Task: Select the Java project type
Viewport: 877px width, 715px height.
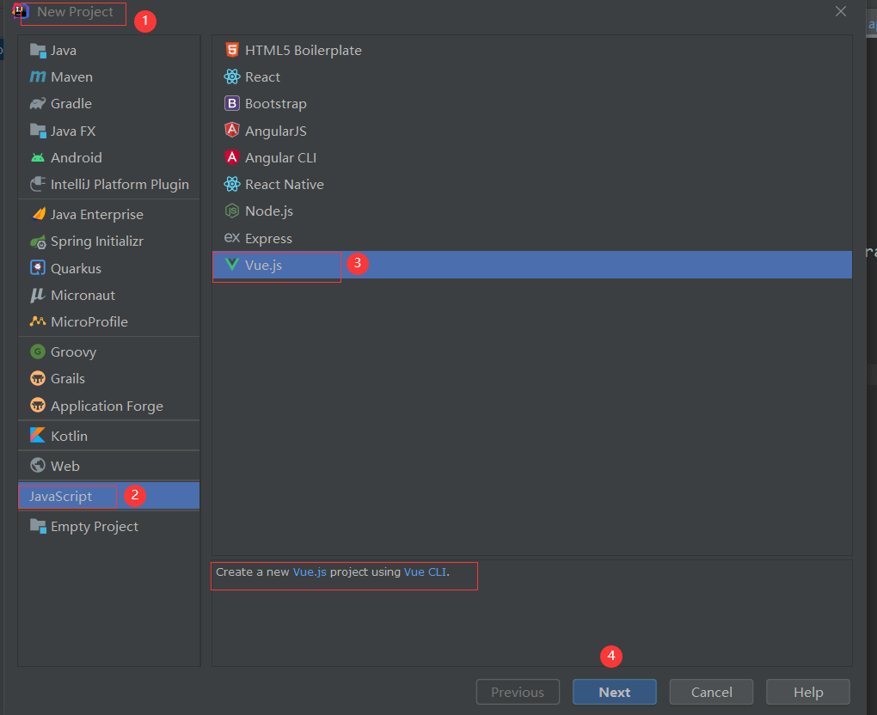Action: point(108,51)
